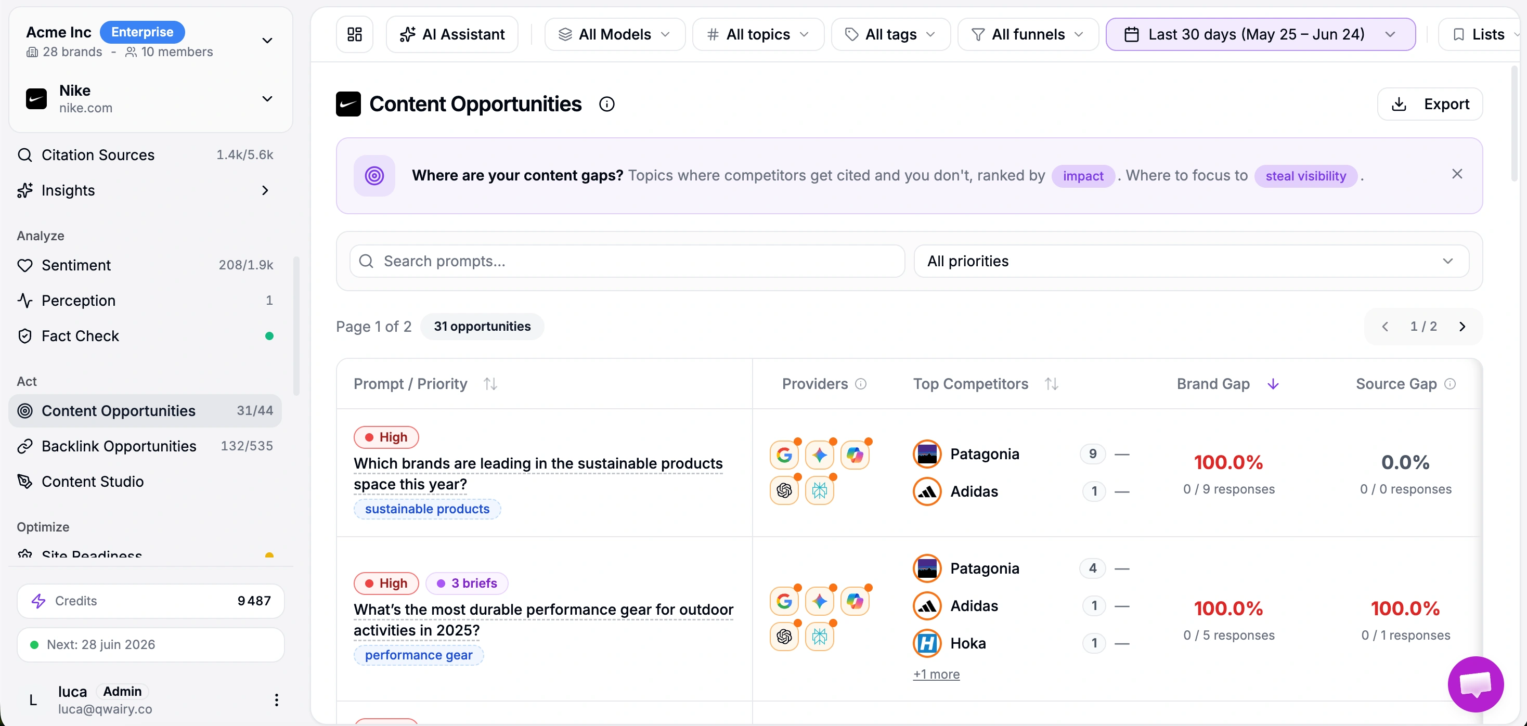Open the Last 30 days date range picker
The width and height of the screenshot is (1527, 726).
1260,34
